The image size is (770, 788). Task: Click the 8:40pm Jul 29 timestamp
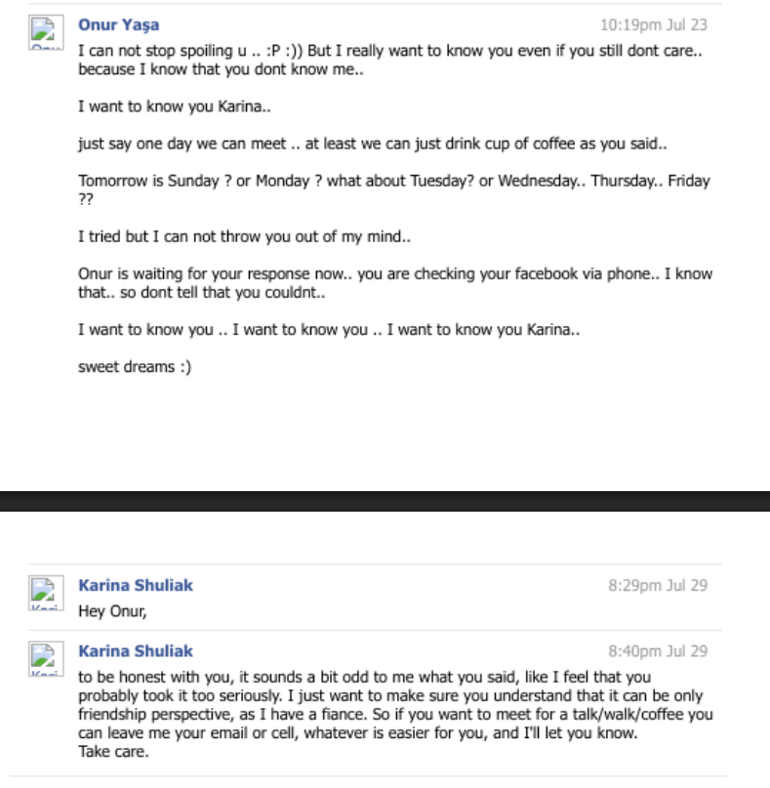coord(658,651)
